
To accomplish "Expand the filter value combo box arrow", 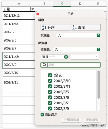I will (97, 56).
